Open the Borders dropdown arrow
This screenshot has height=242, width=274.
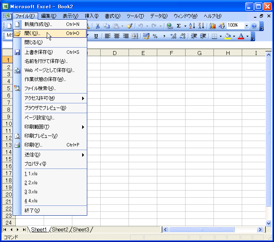(221, 36)
